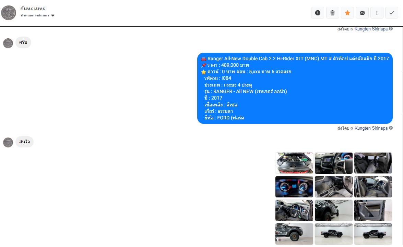Click Kungten Sirinapa link at top of chat
Screen dimensions: 403x247
pos(371,29)
